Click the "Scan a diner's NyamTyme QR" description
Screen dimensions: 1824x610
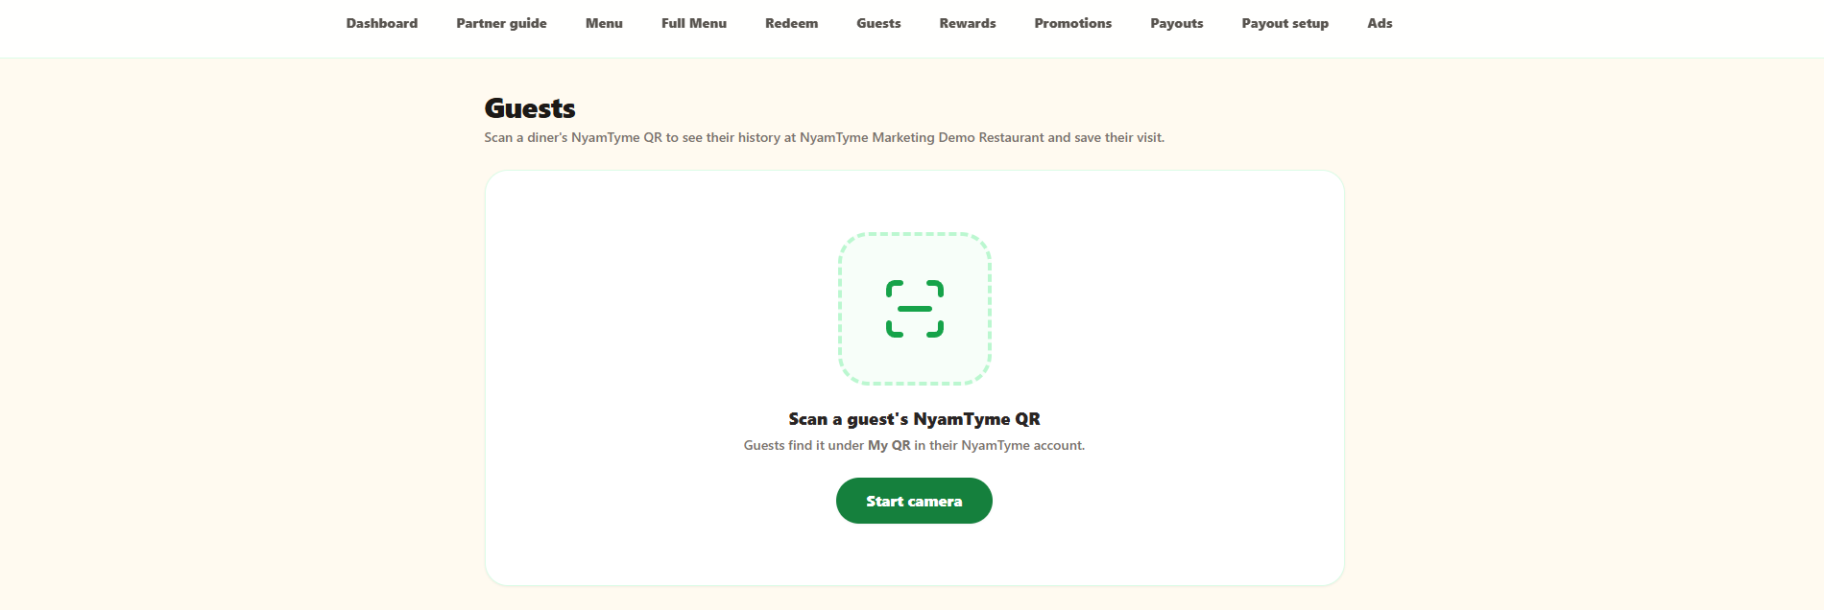(x=825, y=137)
